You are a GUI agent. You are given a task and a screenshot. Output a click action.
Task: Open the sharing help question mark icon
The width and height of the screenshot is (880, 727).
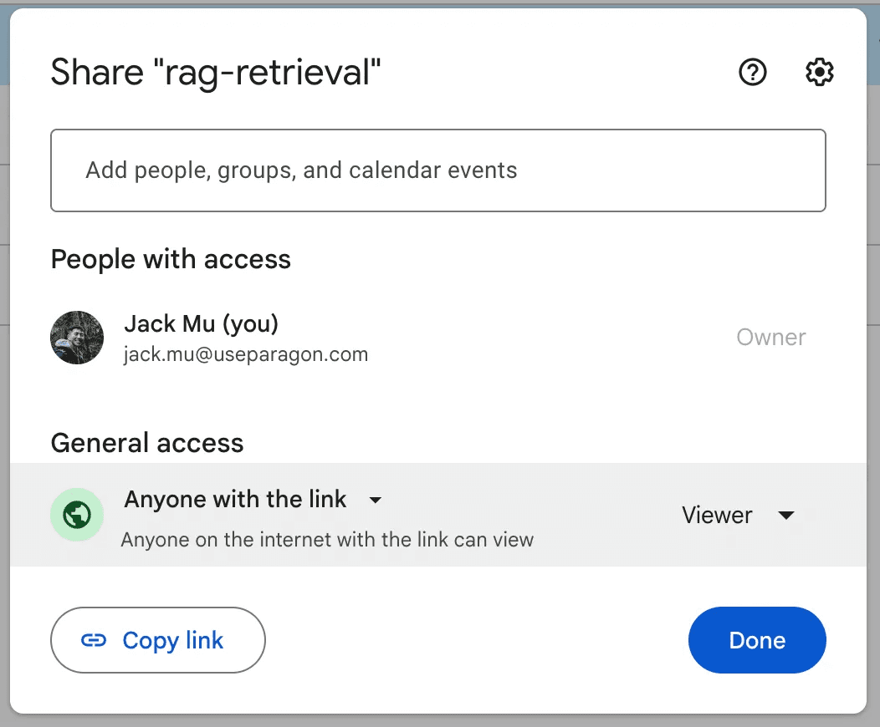tap(753, 73)
